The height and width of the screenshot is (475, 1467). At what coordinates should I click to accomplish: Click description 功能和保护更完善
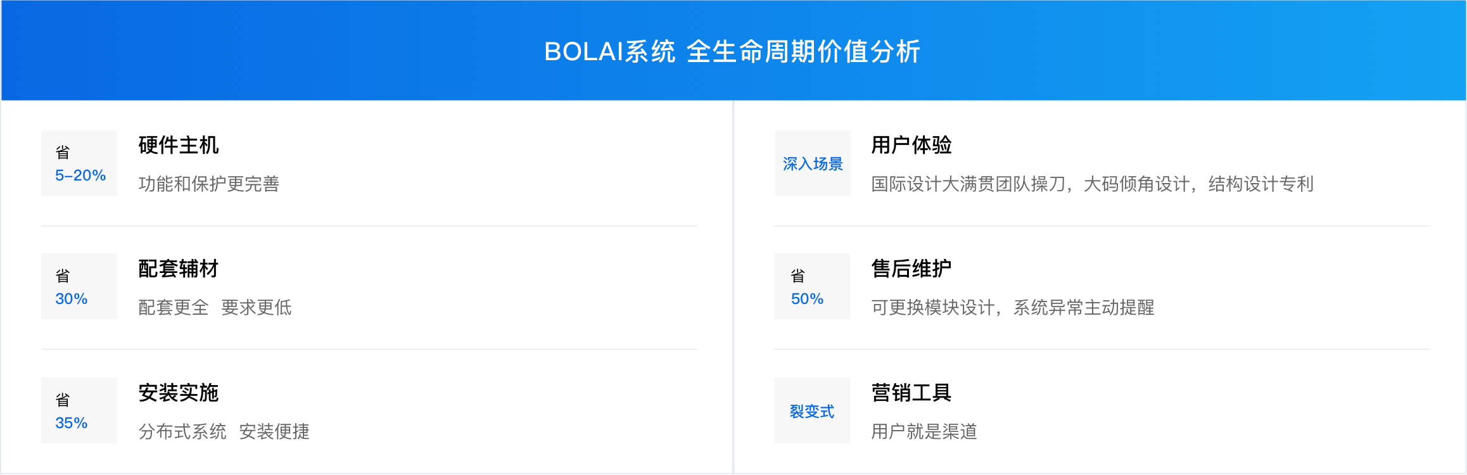[209, 184]
